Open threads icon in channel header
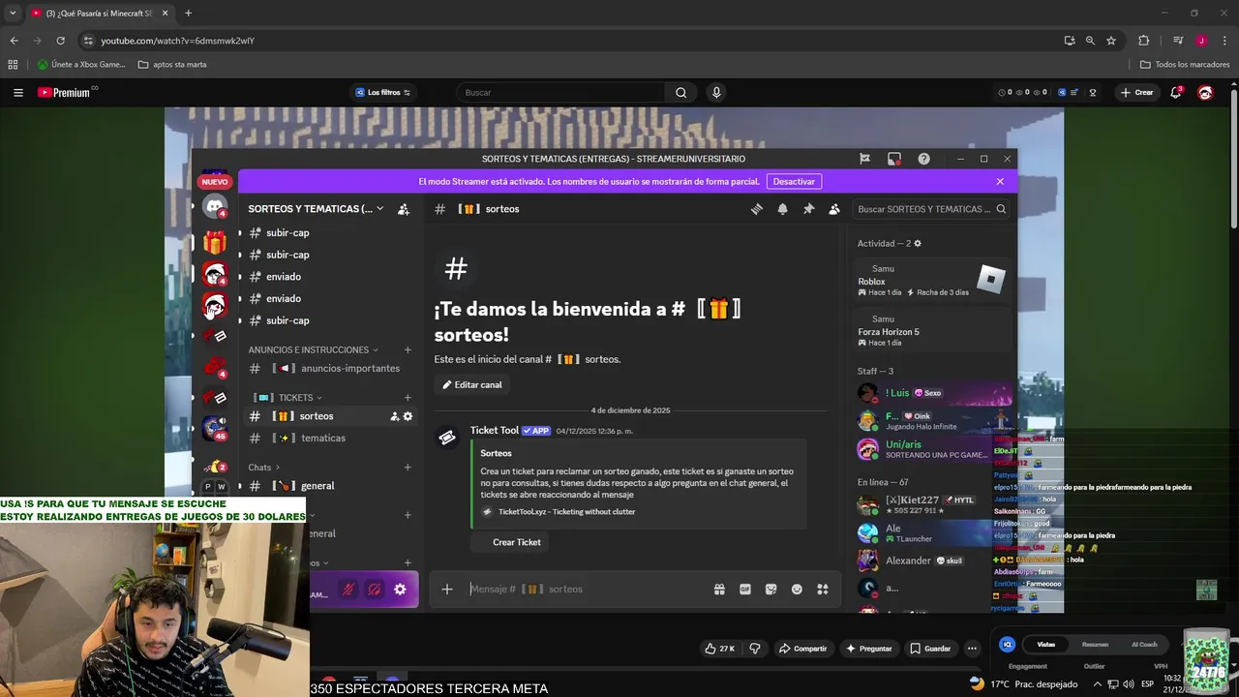The height and width of the screenshot is (697, 1239). [757, 209]
